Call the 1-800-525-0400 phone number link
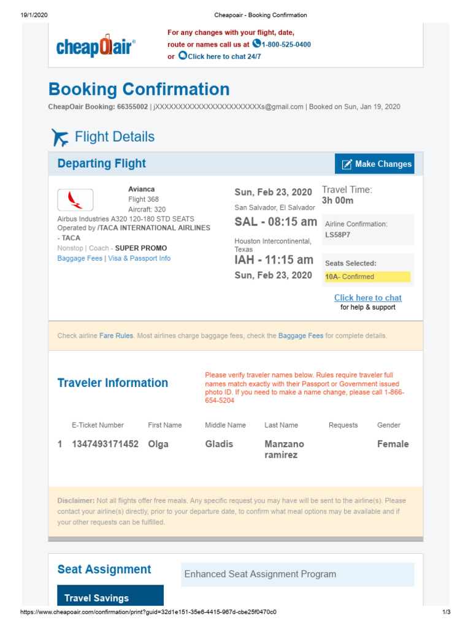This screenshot has width=471, height=628. pyautogui.click(x=286, y=45)
